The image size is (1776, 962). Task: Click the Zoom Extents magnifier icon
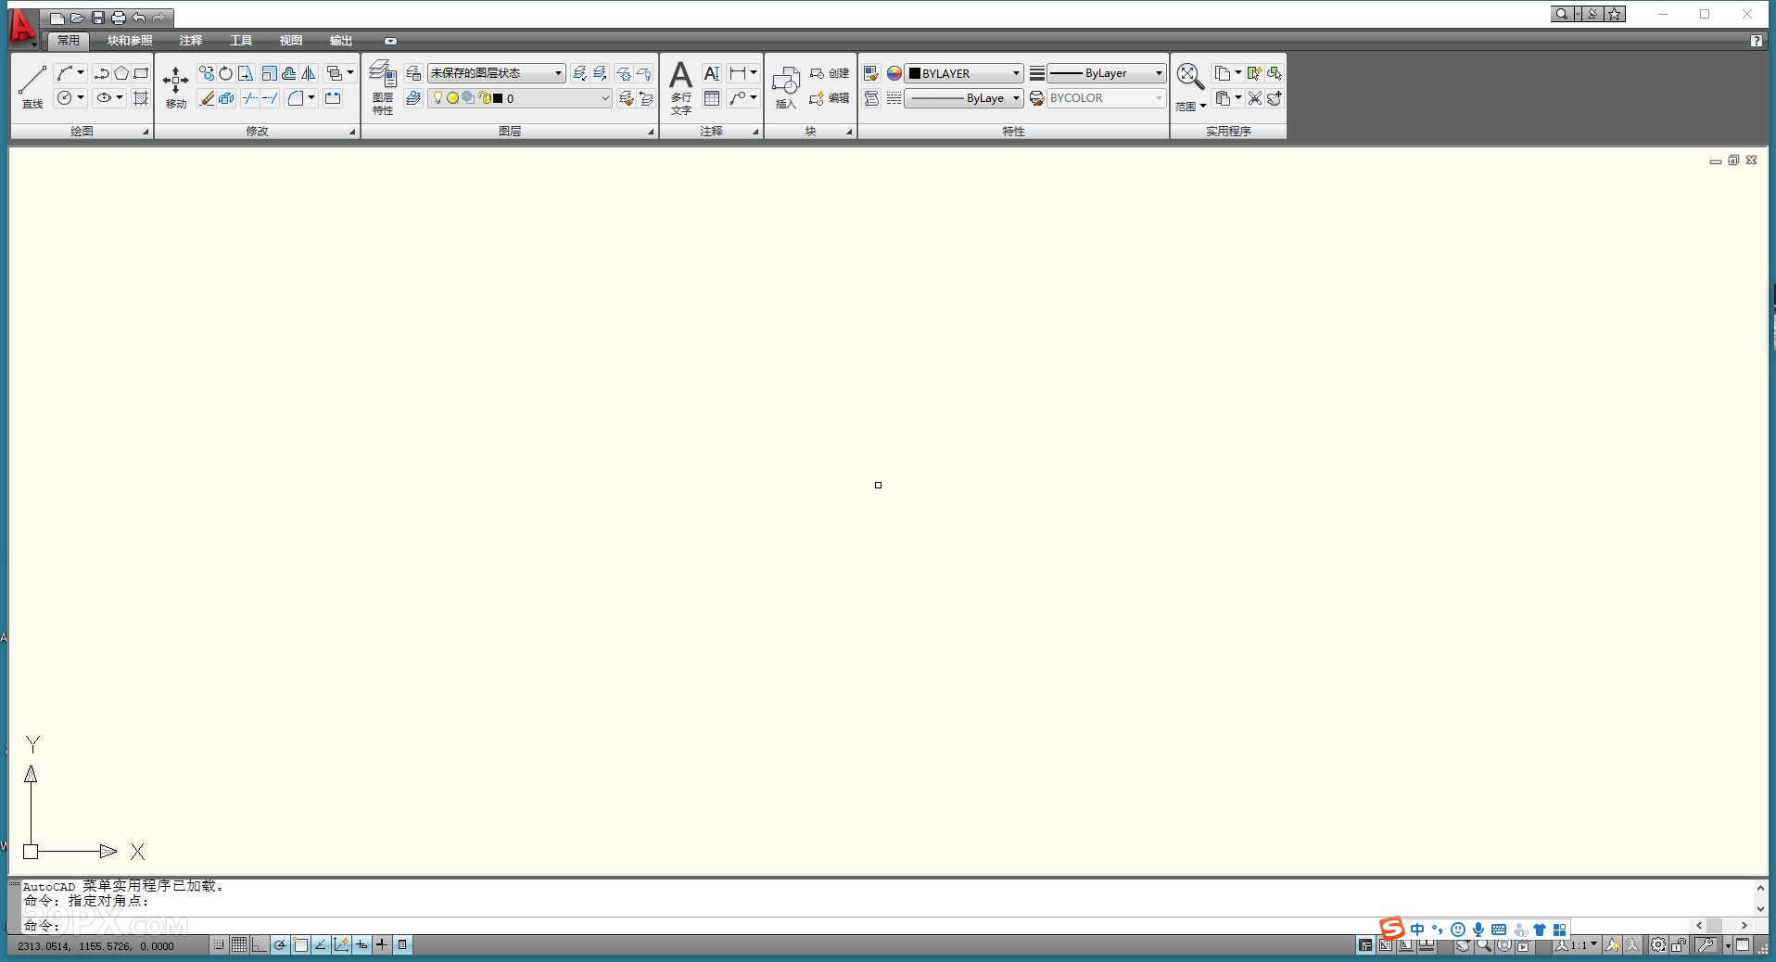[1189, 76]
